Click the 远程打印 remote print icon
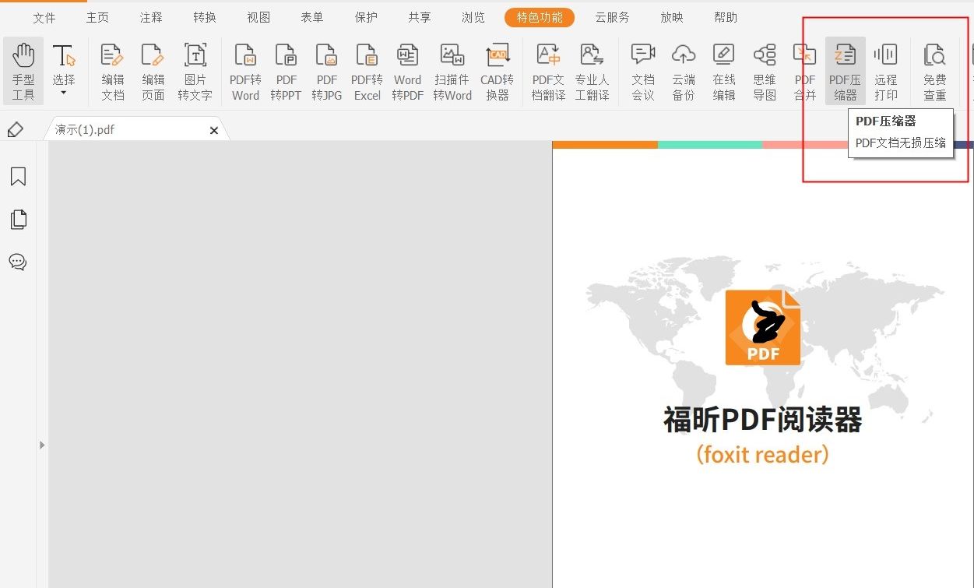Viewport: 974px width, 588px height. coord(886,71)
